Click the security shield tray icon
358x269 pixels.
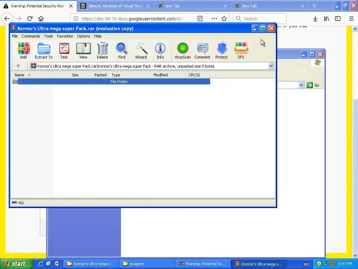(319, 264)
